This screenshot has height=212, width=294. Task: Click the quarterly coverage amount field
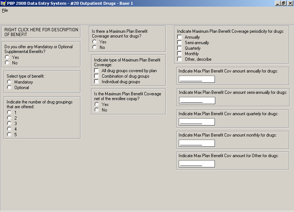[197, 122]
